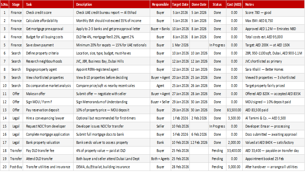Image resolution: width=305 pixels, height=179 pixels.
Task: Select the '3,500.00' cost cell
Action: tap(234, 118)
